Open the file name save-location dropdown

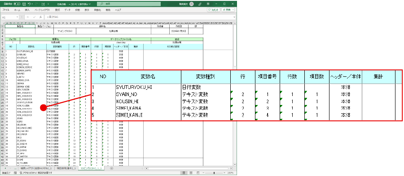coord(90,4)
